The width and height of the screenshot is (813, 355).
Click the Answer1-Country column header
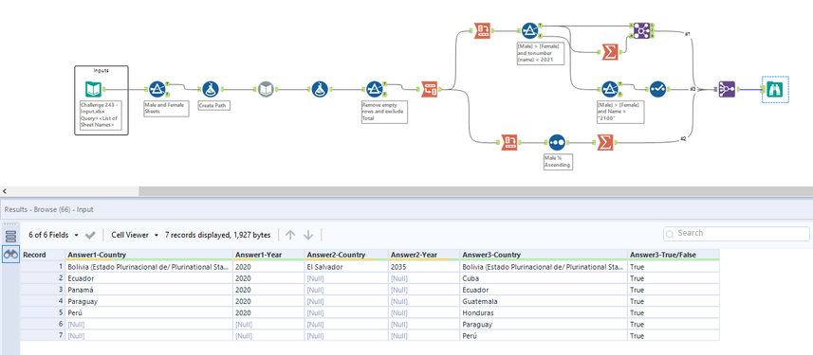pos(149,255)
